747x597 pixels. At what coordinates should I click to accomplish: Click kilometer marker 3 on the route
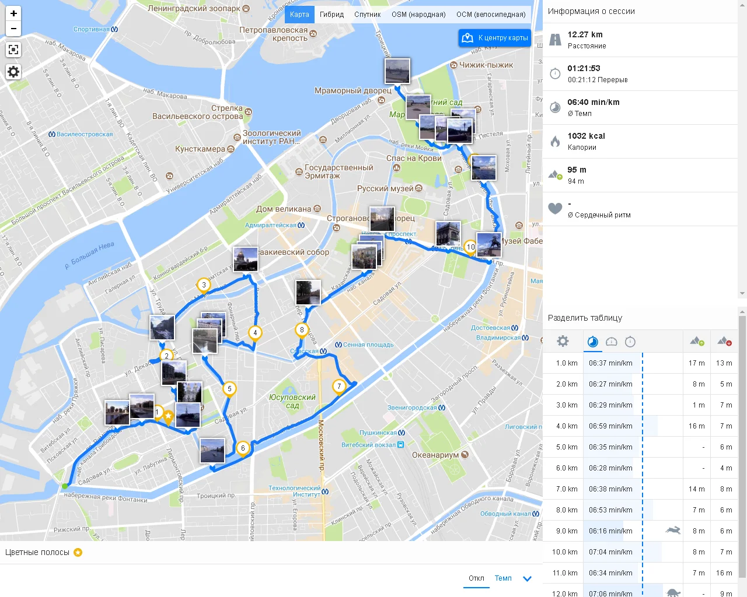point(204,285)
